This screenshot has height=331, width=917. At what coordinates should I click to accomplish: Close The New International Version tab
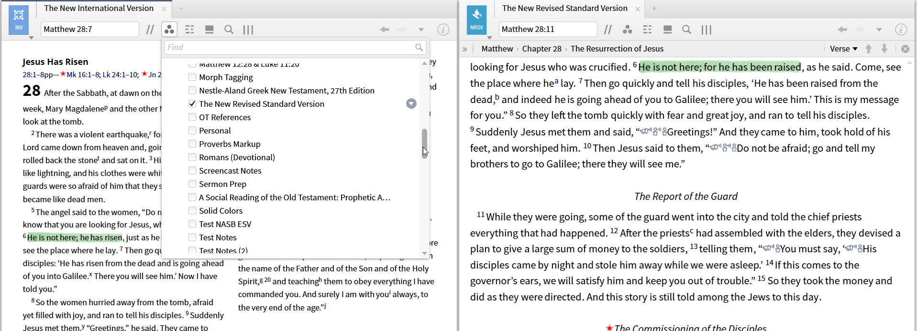pyautogui.click(x=164, y=9)
